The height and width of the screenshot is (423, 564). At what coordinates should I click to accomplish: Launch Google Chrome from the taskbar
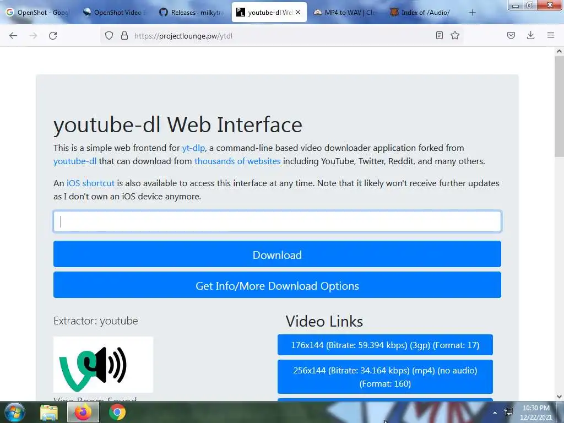click(x=117, y=412)
